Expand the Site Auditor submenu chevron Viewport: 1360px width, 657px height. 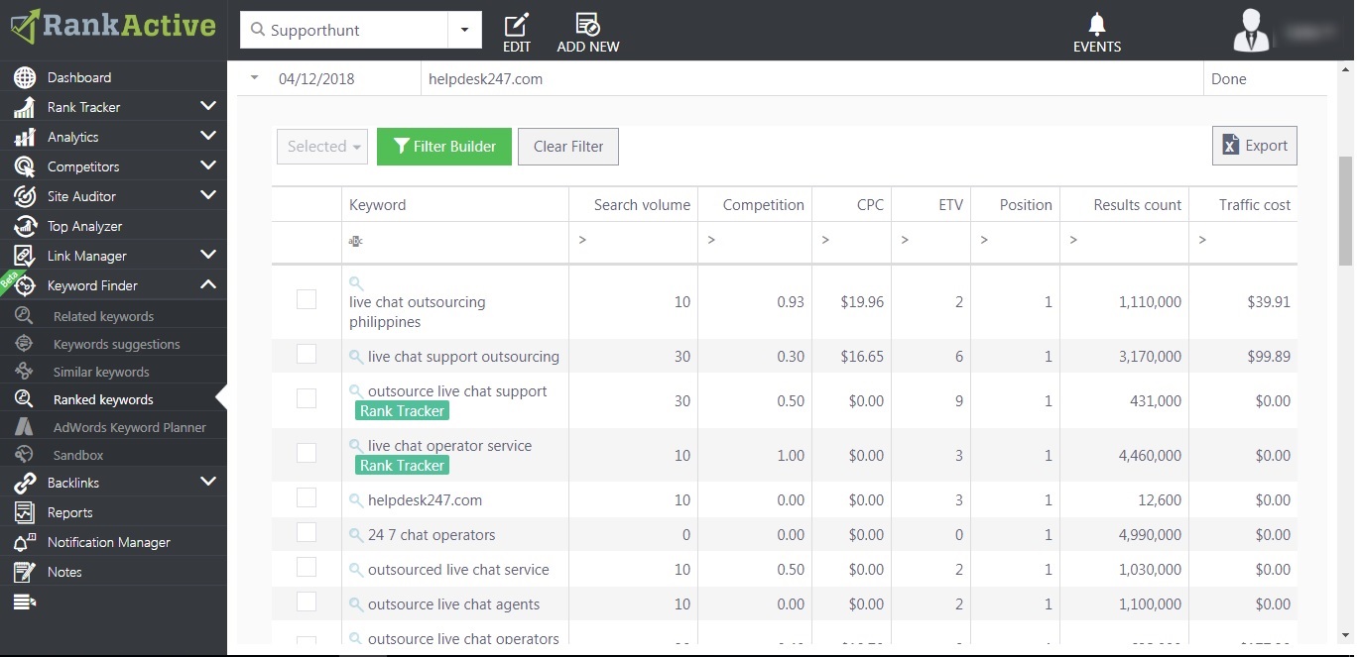207,195
